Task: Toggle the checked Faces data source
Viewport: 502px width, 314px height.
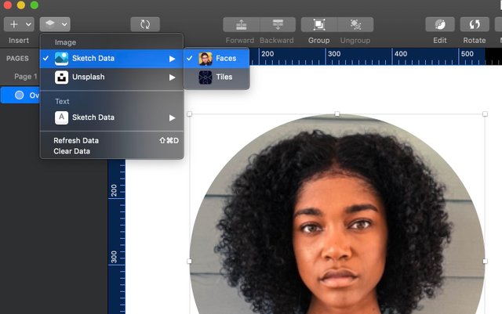Action: [216, 59]
